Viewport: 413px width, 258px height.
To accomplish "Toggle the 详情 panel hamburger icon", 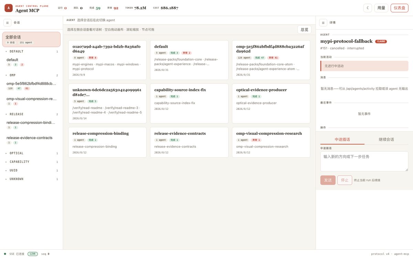I will 323,22.
